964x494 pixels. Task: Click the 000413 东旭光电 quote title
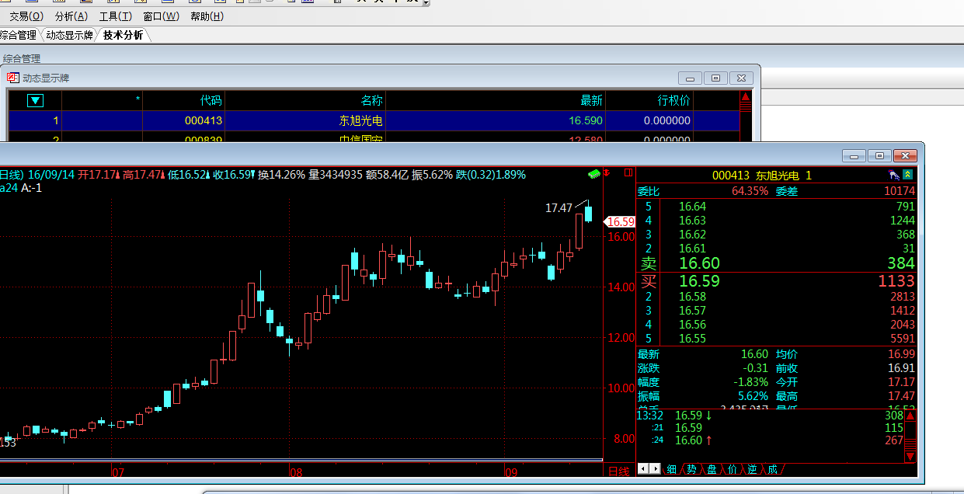[x=761, y=176]
